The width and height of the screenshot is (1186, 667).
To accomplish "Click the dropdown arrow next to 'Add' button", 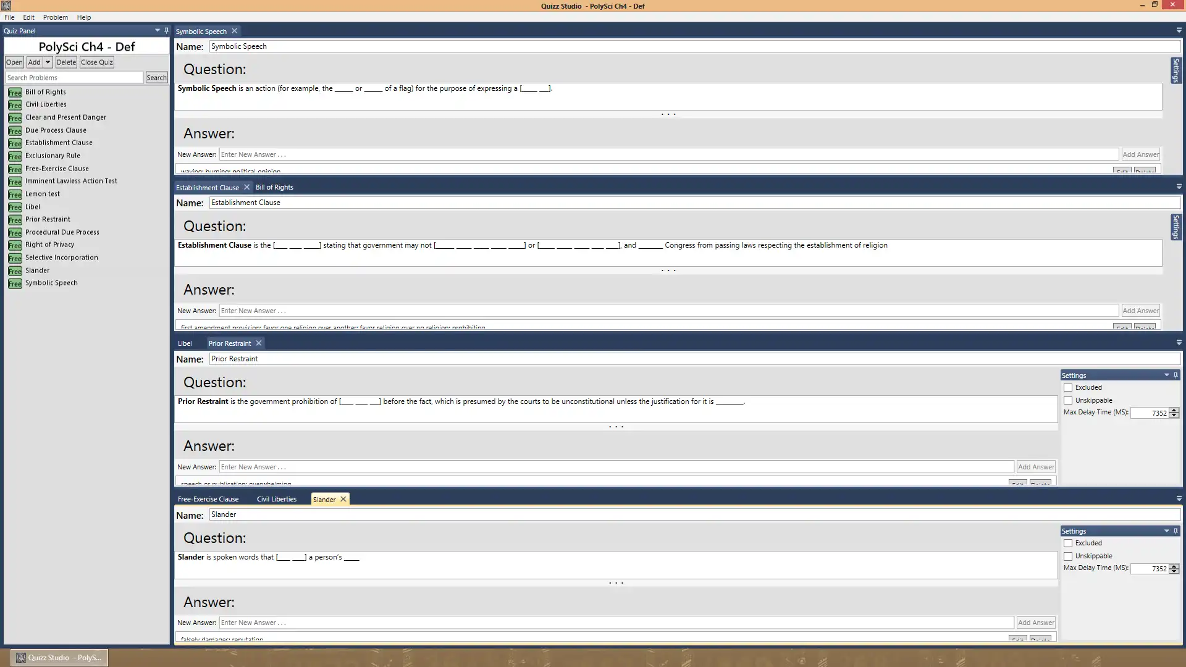I will click(x=46, y=62).
